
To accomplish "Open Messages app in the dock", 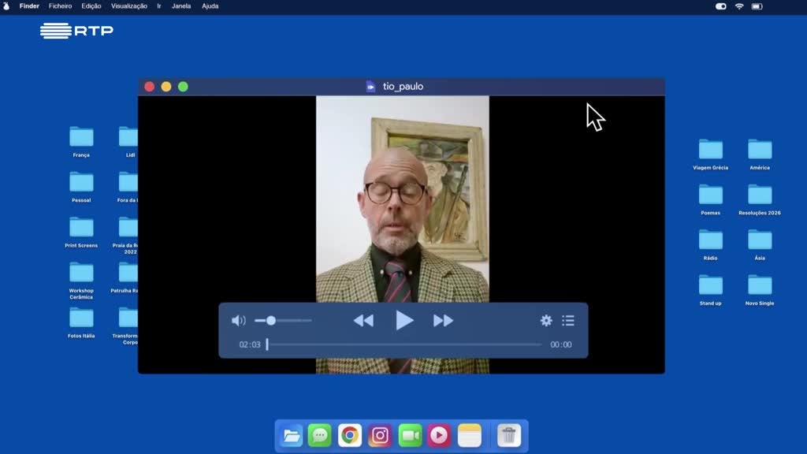I will click(x=319, y=435).
